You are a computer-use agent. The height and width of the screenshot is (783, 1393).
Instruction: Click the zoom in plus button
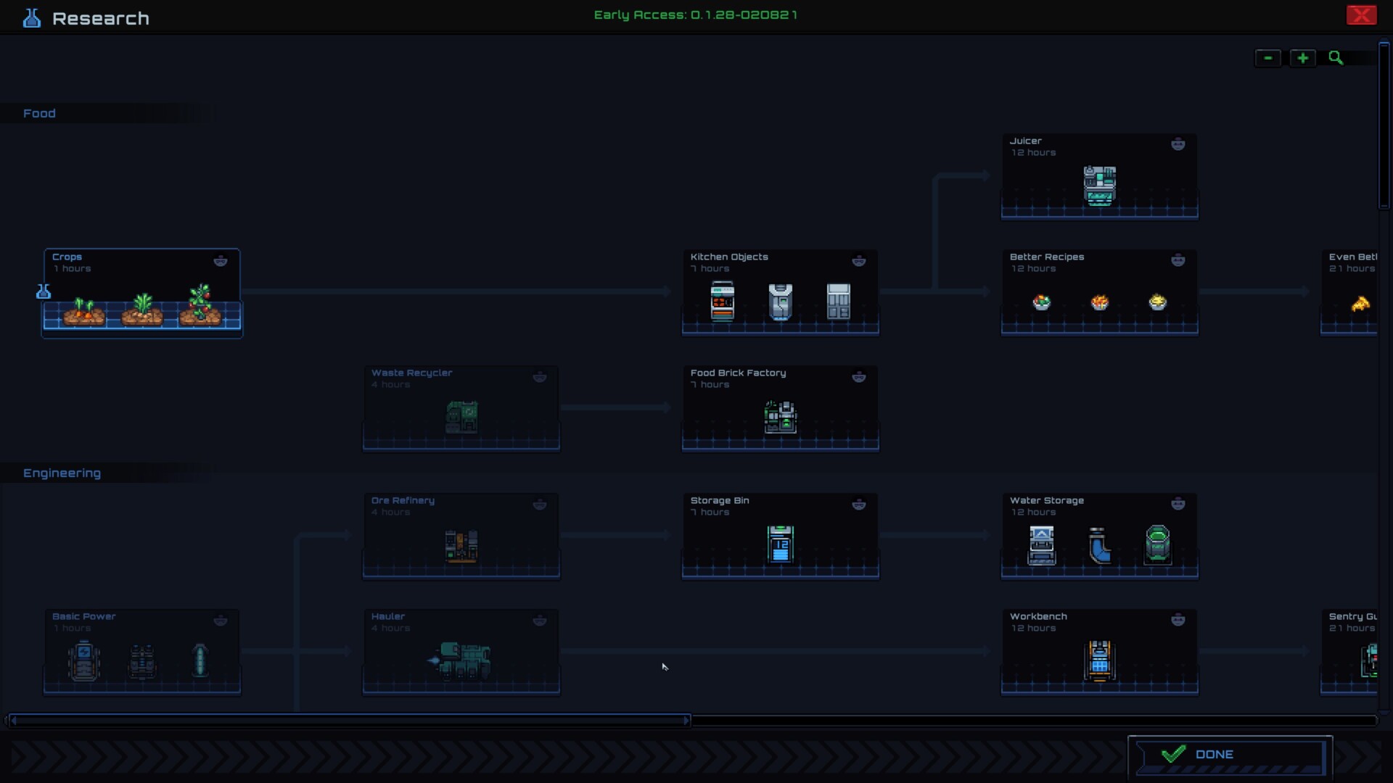(1302, 58)
